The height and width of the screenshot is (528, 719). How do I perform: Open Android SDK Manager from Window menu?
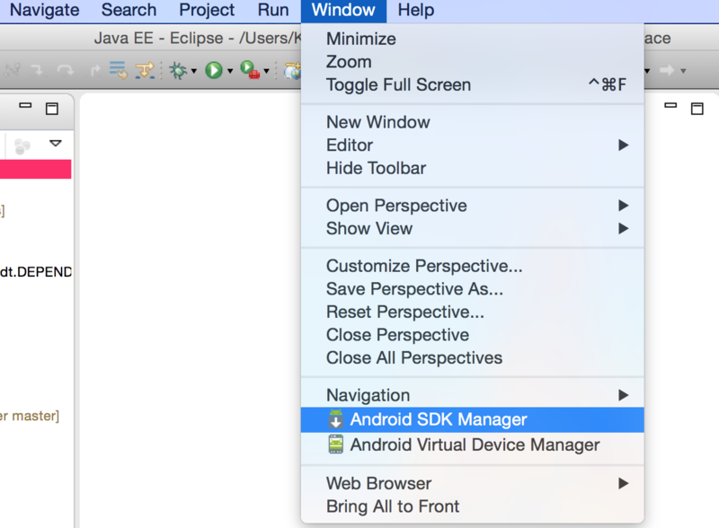473,419
